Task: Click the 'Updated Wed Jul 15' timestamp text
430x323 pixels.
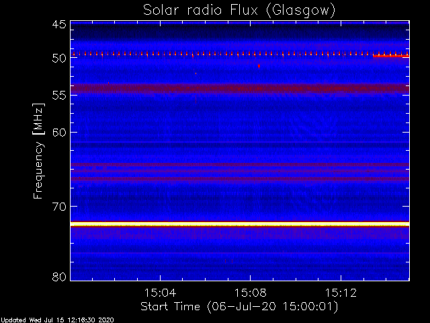Action: tap(57, 320)
